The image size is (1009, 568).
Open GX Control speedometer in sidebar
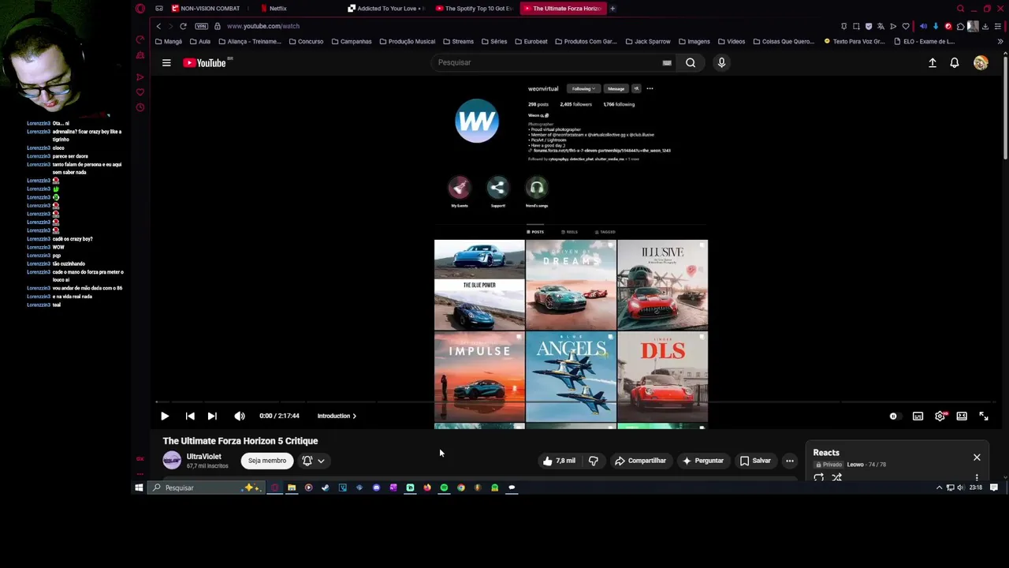click(x=140, y=39)
